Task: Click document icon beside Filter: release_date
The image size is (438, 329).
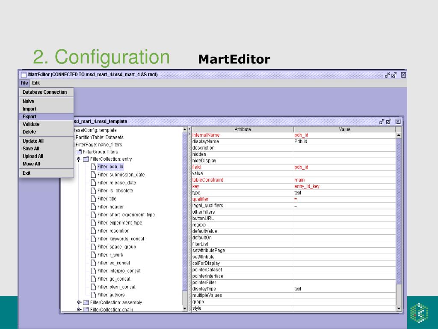Action: (93, 182)
